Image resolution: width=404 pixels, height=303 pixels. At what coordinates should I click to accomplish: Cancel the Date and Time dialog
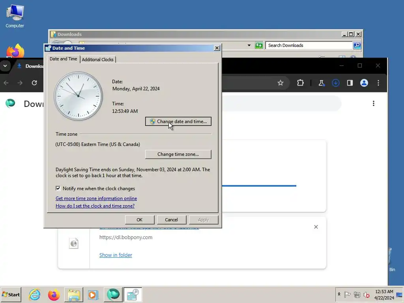pos(171,220)
